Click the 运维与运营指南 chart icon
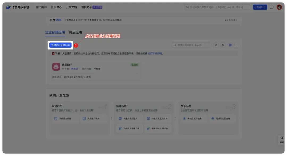Viewport: 287px width, 156px height. click(213, 119)
